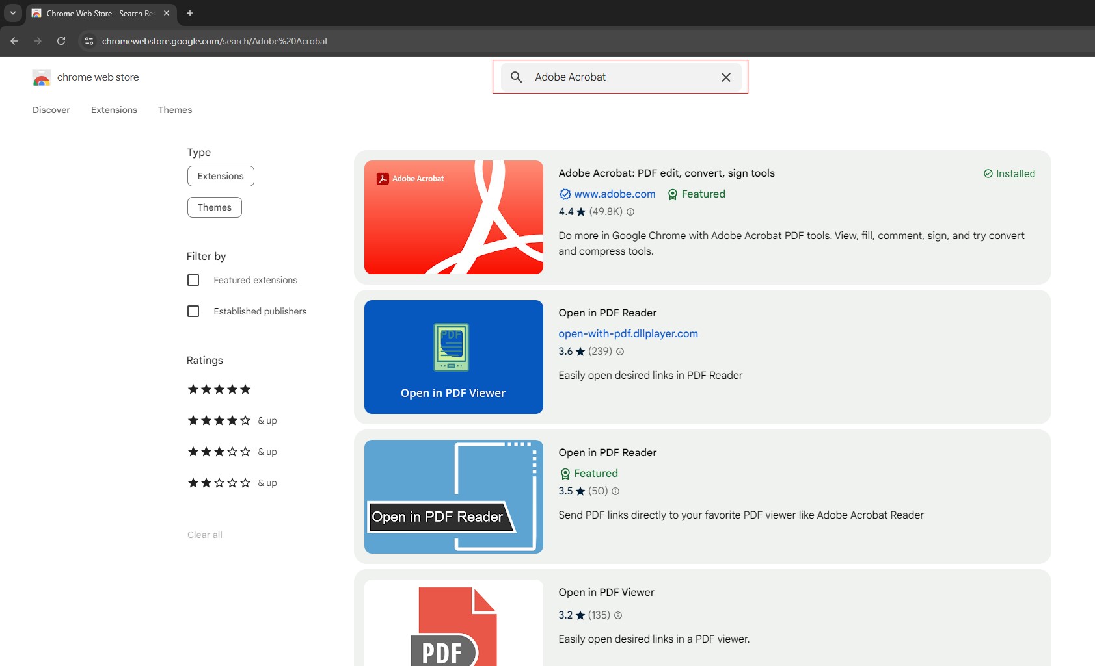Click the verified badge next to www.adobe.com

pyautogui.click(x=565, y=194)
